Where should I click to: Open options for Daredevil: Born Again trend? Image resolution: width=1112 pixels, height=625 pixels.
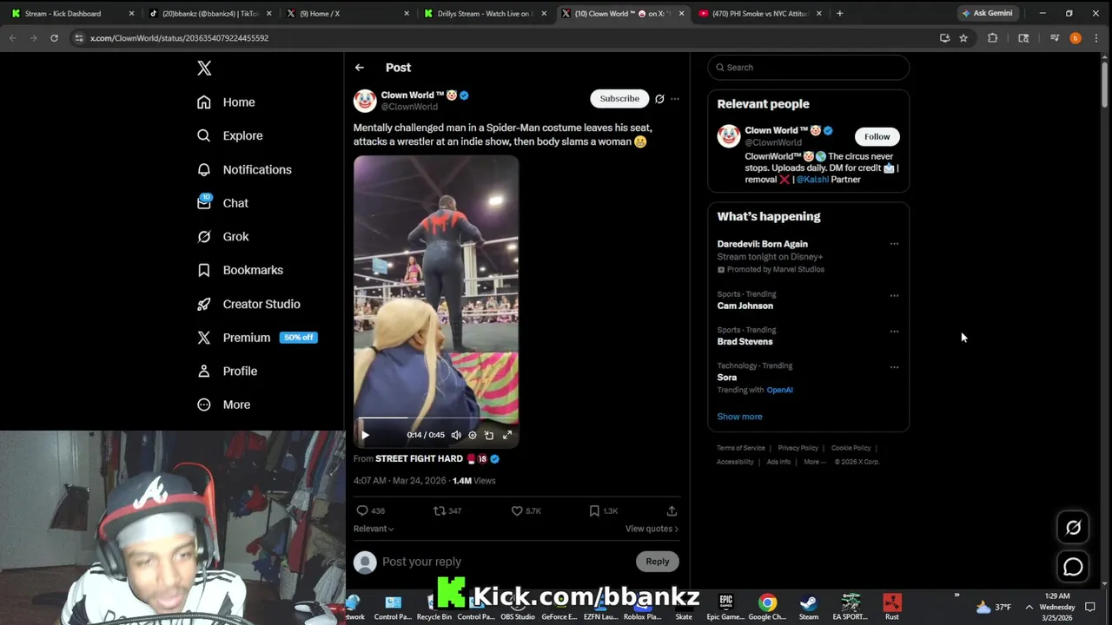tap(894, 244)
